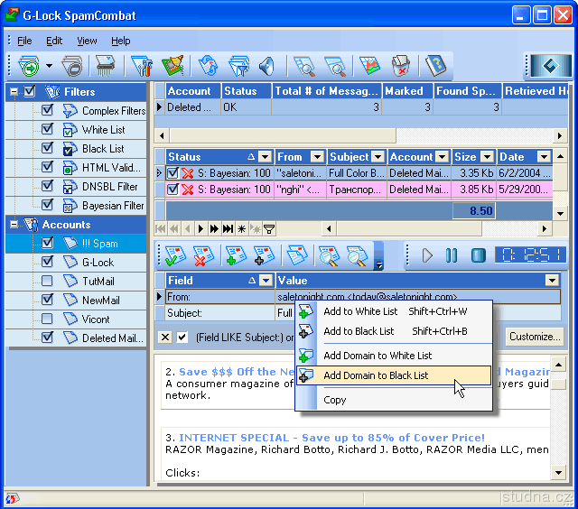Enable the TutMail account checkbox

48,281
